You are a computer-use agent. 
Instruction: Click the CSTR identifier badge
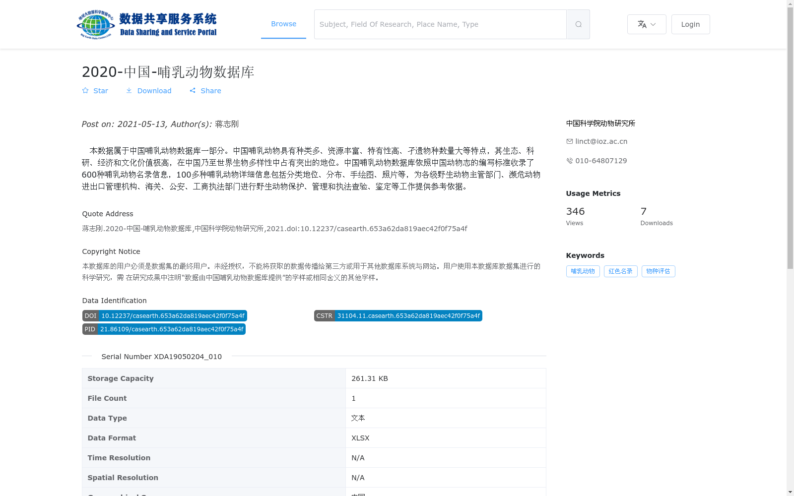pyautogui.click(x=398, y=316)
